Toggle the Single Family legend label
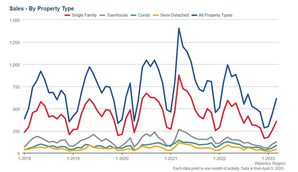 pyautogui.click(x=84, y=15)
